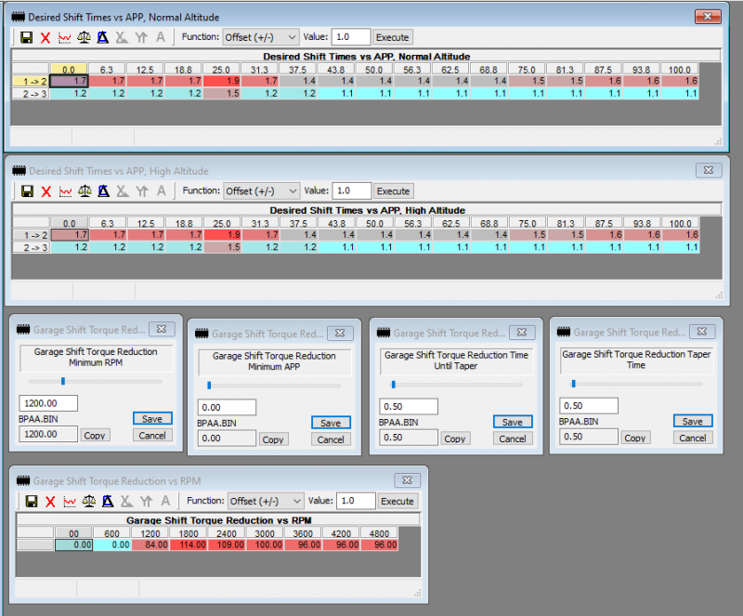
Task: Click the Minimum RPM slider handle
Action: pyautogui.click(x=62, y=381)
